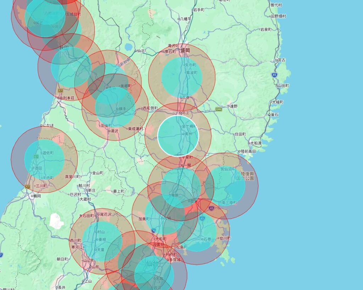Image resolution: width=363 pixels, height=290 pixels.
Task: Click the cyan circle covering 村山 and 東根
Action: [102, 241]
